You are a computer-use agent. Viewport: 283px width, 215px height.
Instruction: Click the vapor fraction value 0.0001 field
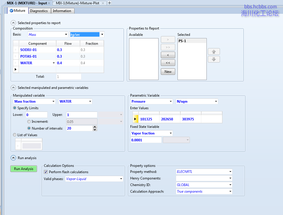tap(146, 140)
